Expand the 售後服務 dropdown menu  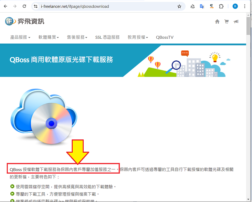77,37
